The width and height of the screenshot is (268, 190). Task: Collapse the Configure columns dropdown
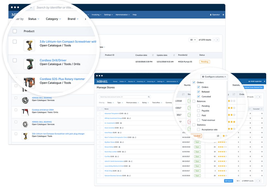(214, 77)
